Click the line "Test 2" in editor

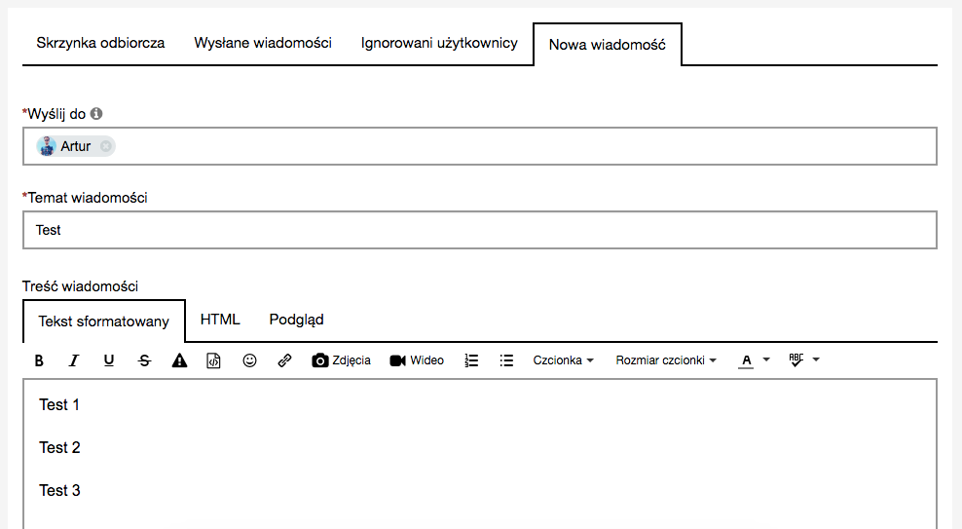[59, 448]
